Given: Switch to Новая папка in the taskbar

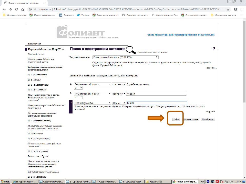Looking at the screenshot, I should click(158, 182).
